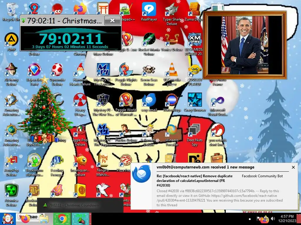Select the Peggle World of Warcraft icon
Viewport: 301px width, 225px height.
point(126,105)
